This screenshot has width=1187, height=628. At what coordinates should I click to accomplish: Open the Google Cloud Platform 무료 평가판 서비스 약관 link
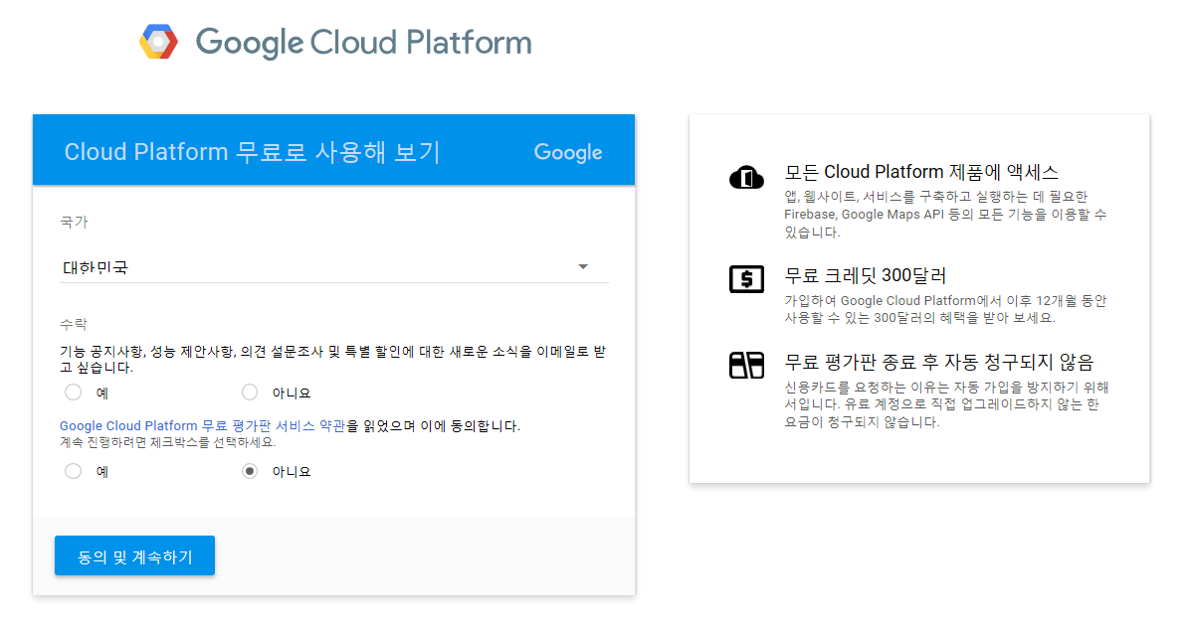click(x=202, y=426)
